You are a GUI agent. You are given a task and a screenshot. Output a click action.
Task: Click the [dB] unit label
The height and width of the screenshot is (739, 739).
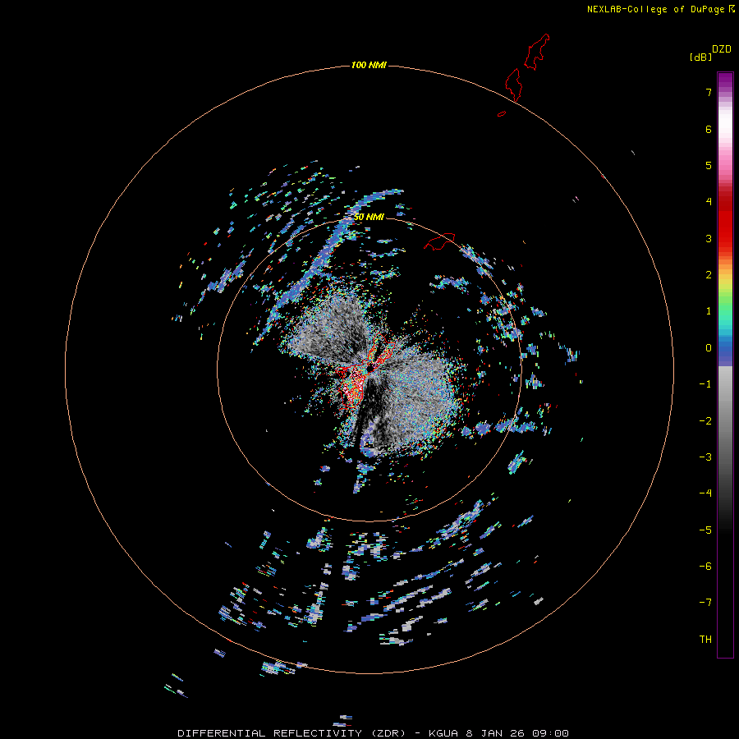[700, 57]
